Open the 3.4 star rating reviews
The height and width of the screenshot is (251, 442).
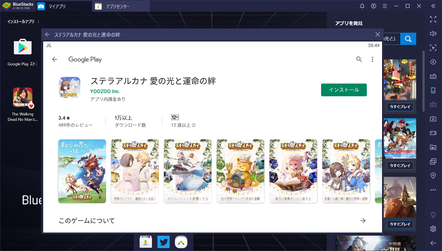tap(75, 121)
